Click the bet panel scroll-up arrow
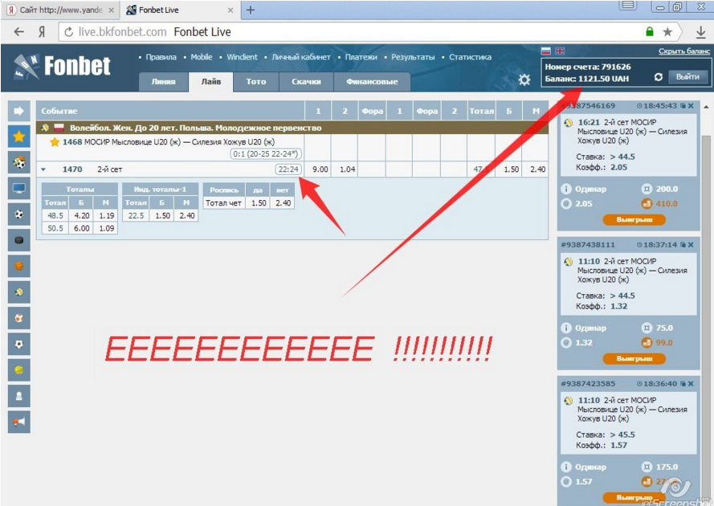The height and width of the screenshot is (506, 714). pos(706,107)
